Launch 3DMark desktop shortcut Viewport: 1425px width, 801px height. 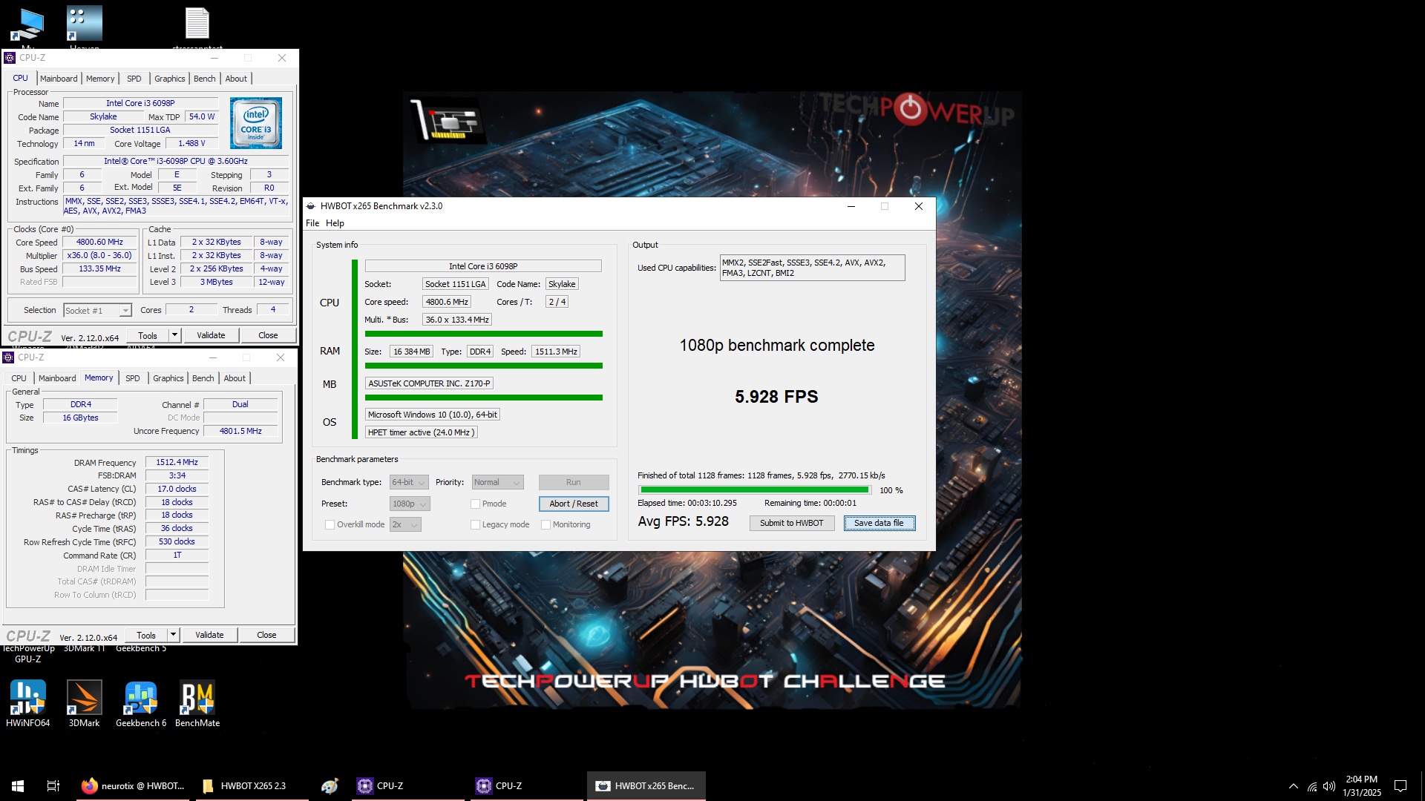[x=84, y=703]
